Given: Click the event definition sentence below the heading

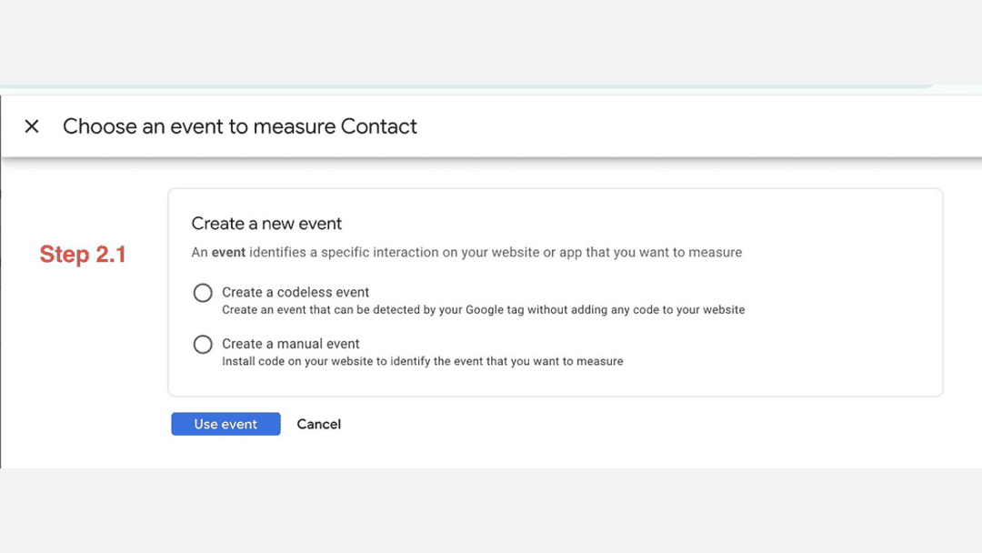Looking at the screenshot, I should (466, 252).
